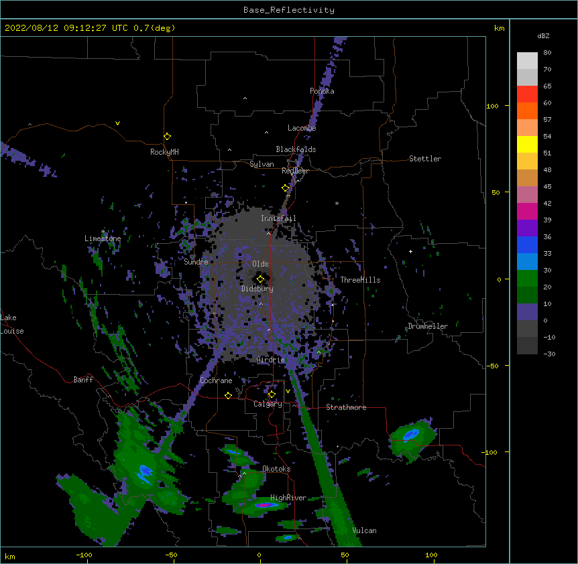Select the Sylvan label
Image resolution: width=578 pixels, height=564 pixels.
click(x=262, y=164)
